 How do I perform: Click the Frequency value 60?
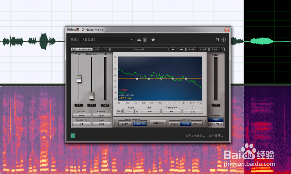171,111
